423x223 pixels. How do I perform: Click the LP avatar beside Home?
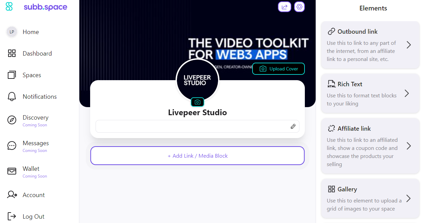(12, 32)
